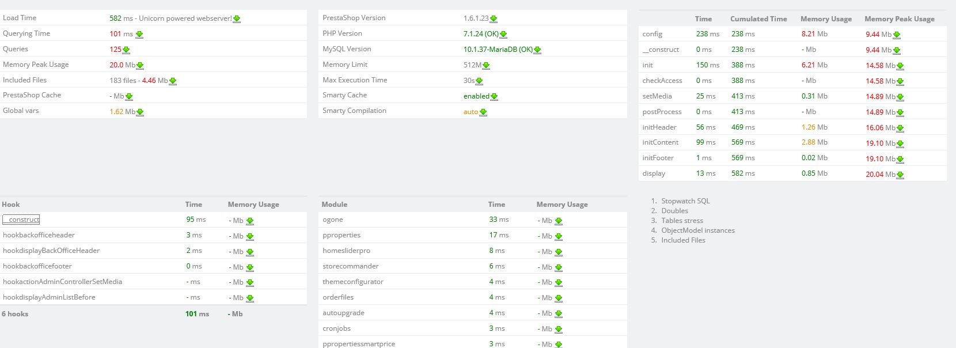Click arrow icon in storecommander module row
The width and height of the screenshot is (956, 348).
pos(558,267)
